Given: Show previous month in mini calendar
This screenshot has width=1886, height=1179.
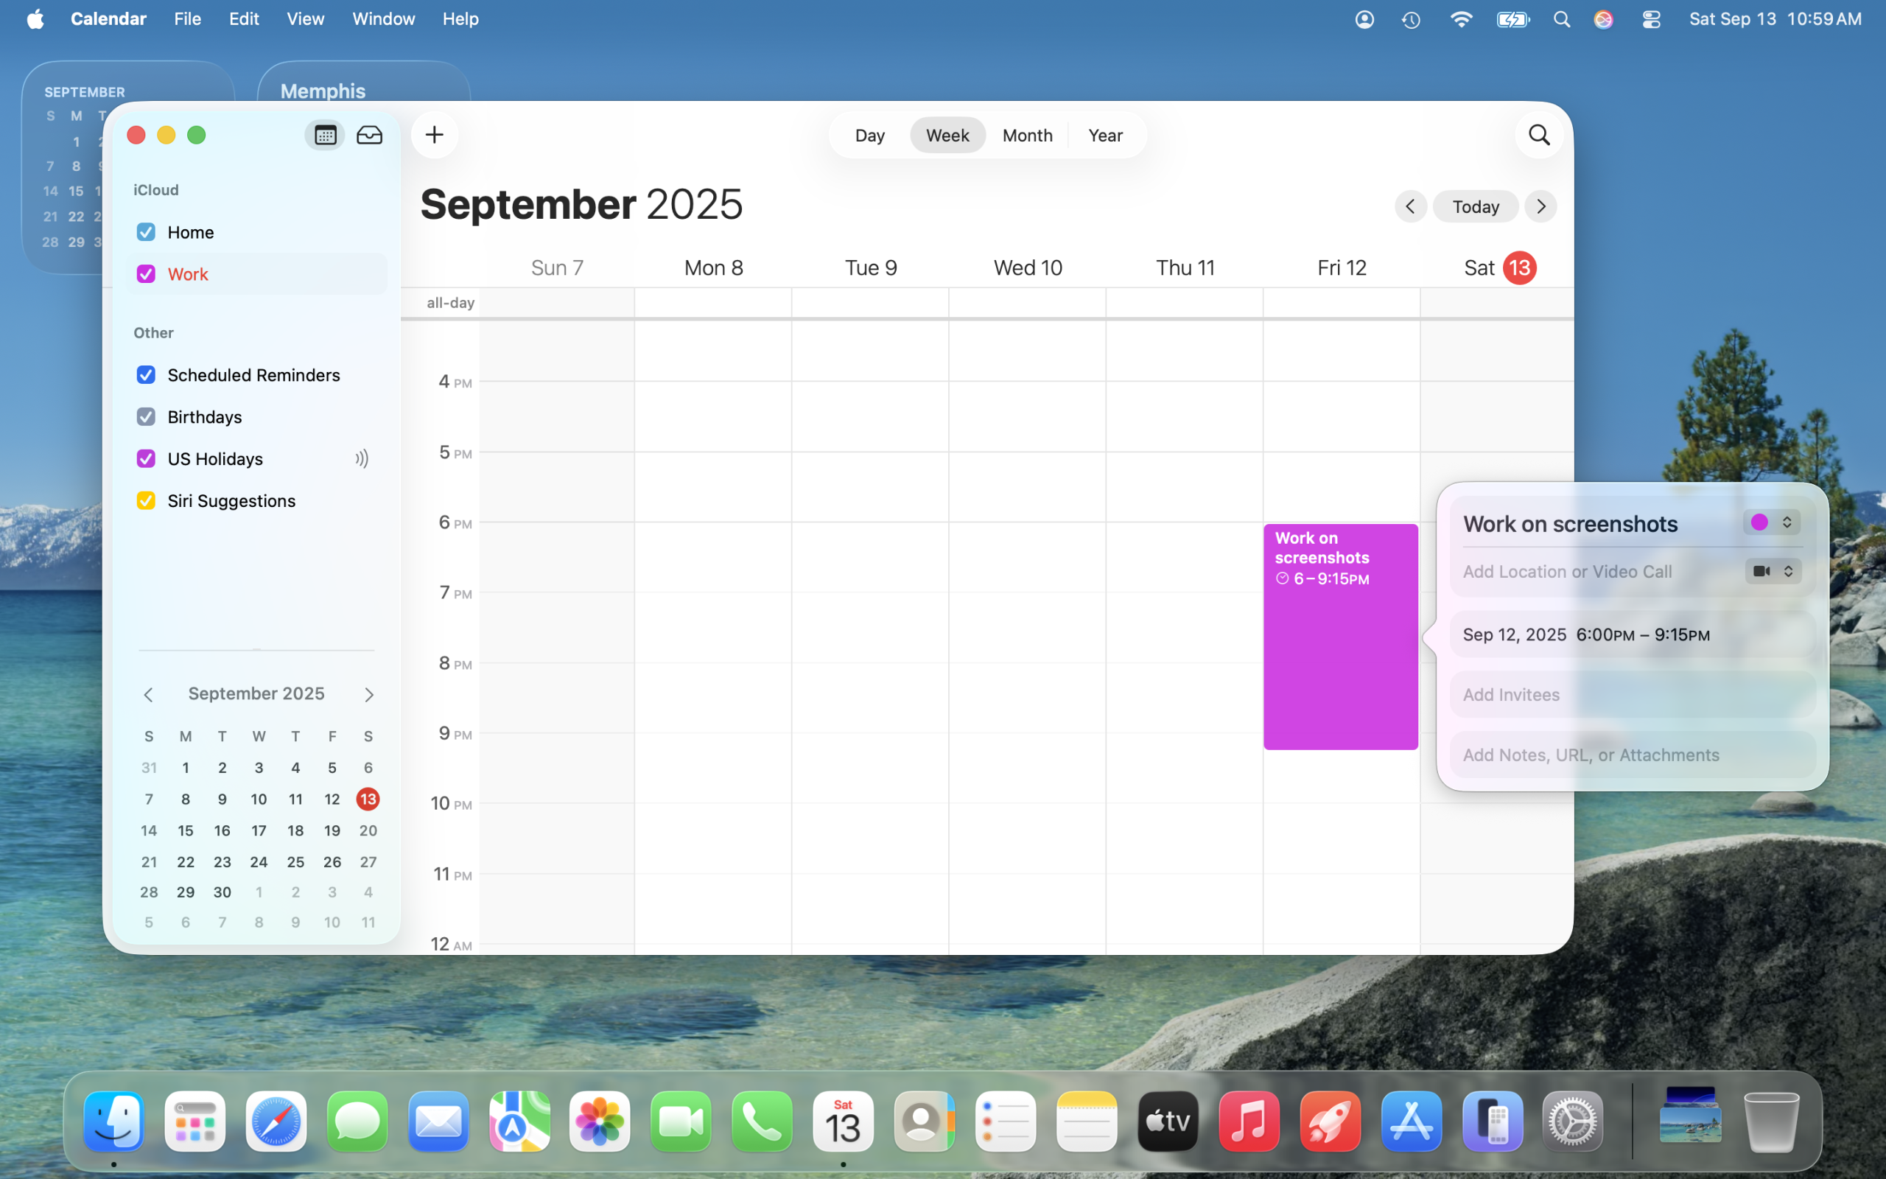Looking at the screenshot, I should tap(148, 694).
